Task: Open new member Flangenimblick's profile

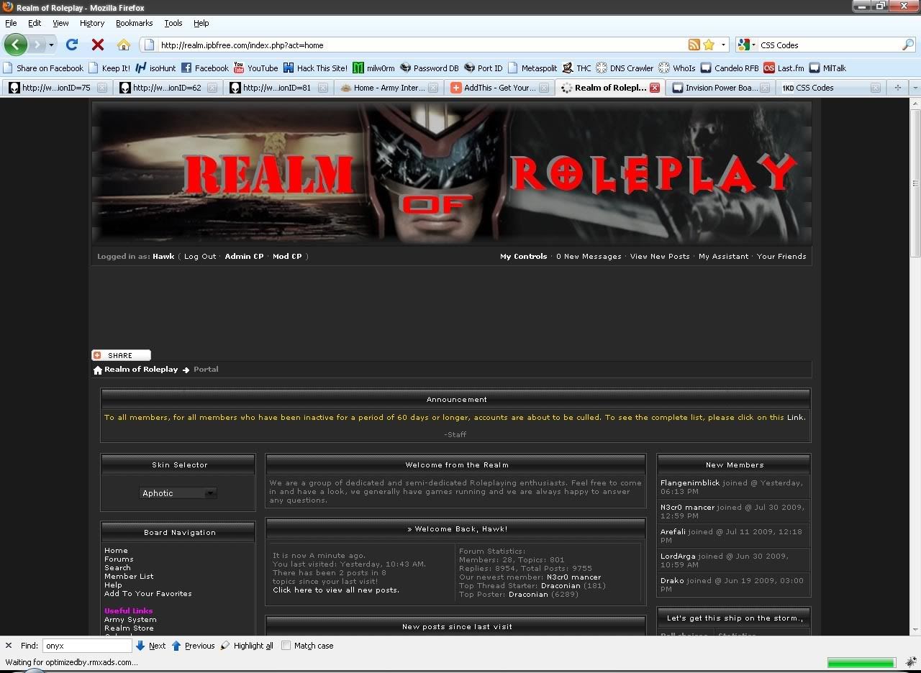Action: [x=690, y=483]
